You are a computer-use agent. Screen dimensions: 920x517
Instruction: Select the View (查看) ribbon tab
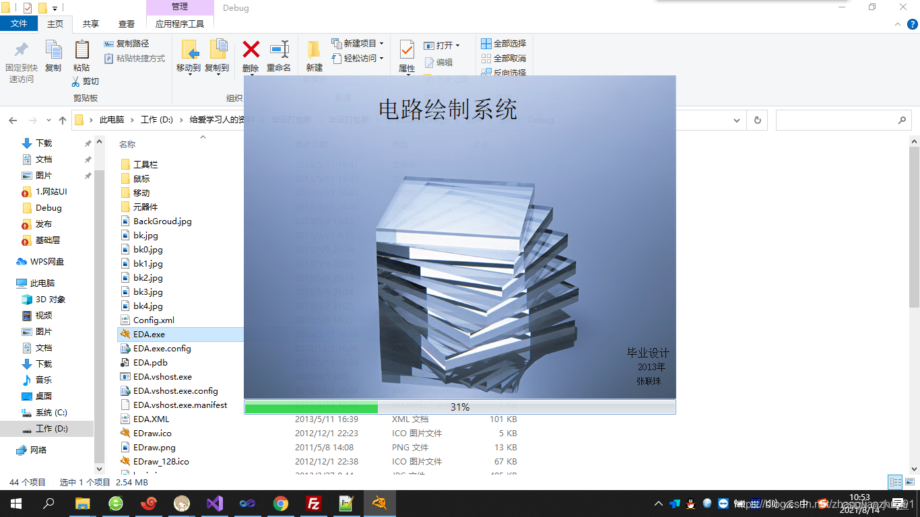[127, 24]
